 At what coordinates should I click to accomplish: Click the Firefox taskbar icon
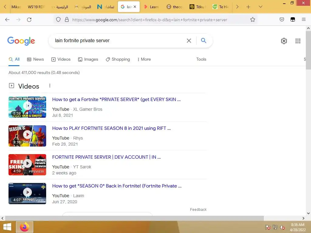pos(25,227)
